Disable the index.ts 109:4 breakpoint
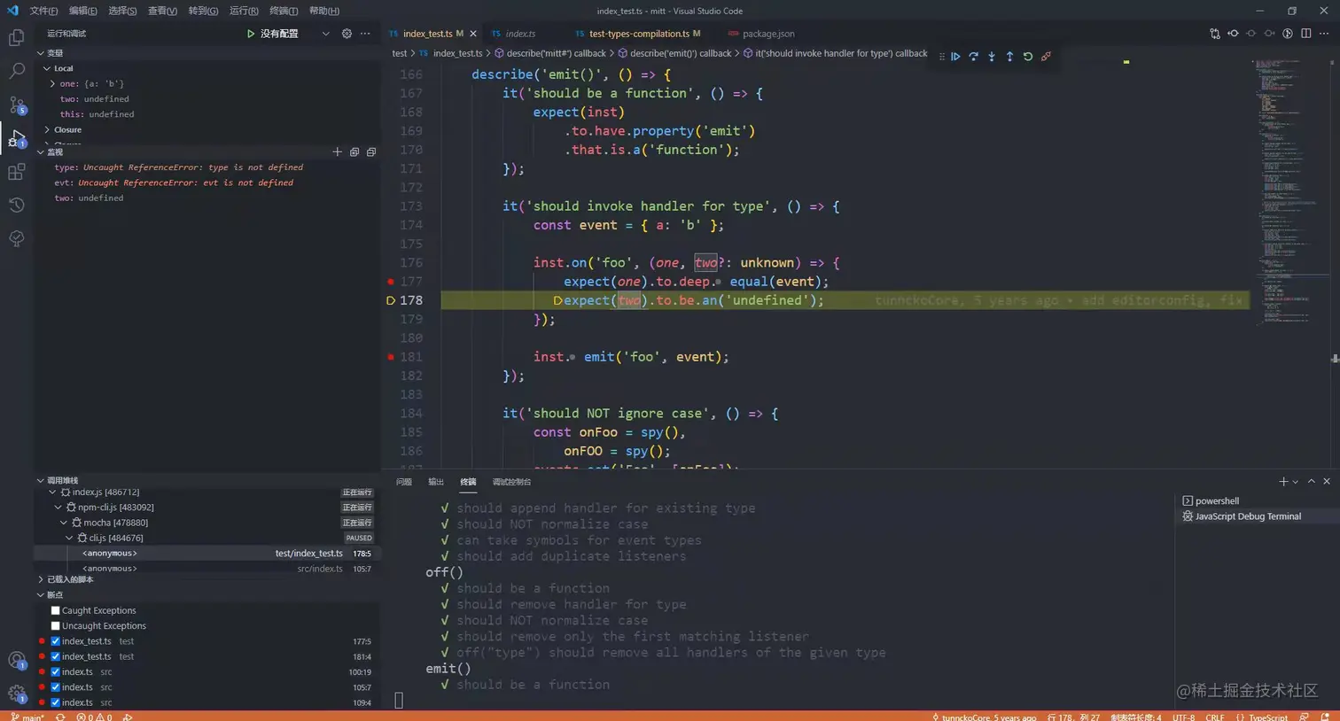This screenshot has height=721, width=1340. point(55,702)
